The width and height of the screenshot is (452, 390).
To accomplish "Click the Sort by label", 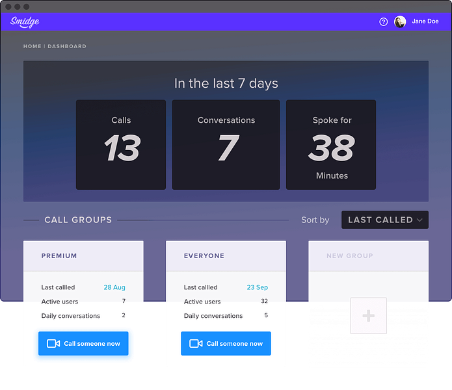I will (315, 220).
